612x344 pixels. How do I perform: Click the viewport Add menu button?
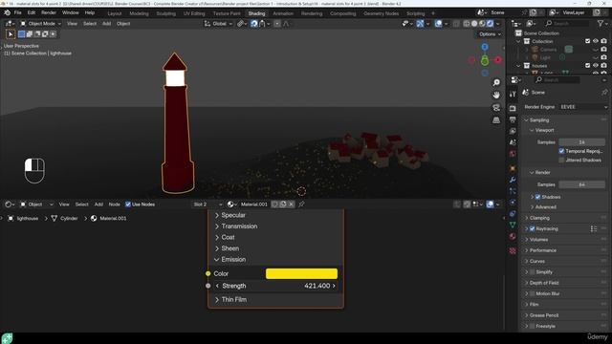click(106, 24)
